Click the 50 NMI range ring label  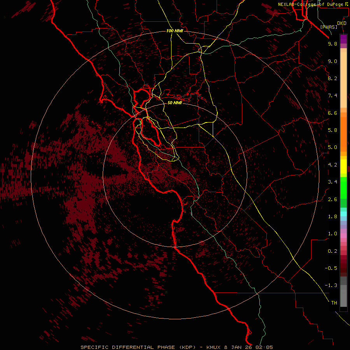(x=175, y=103)
